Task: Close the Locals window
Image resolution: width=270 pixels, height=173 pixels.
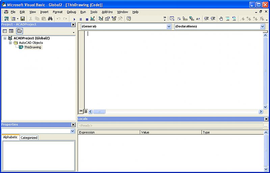Action: coord(266,119)
